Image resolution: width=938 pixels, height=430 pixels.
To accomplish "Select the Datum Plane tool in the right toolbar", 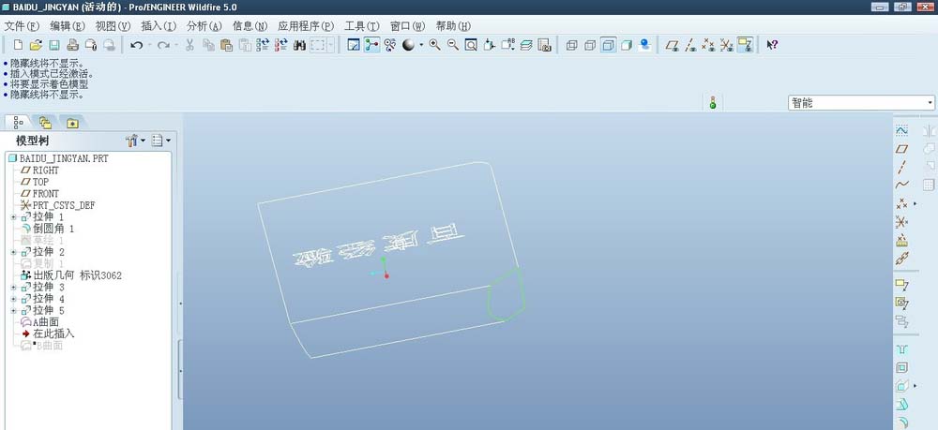I will [901, 149].
